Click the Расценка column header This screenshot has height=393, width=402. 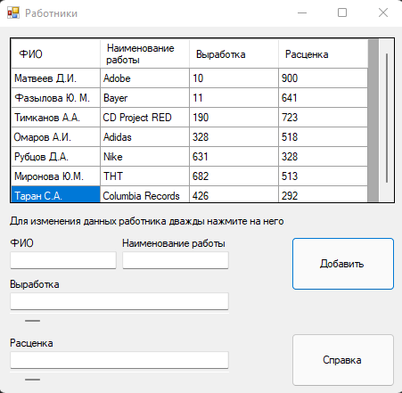(323, 53)
